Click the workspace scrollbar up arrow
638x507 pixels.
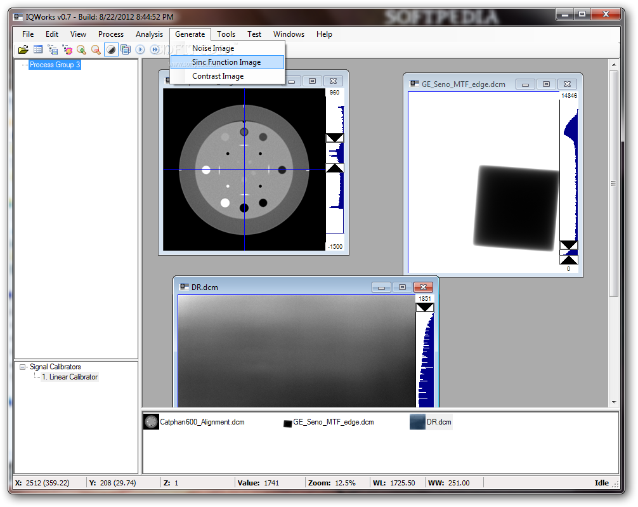614,65
